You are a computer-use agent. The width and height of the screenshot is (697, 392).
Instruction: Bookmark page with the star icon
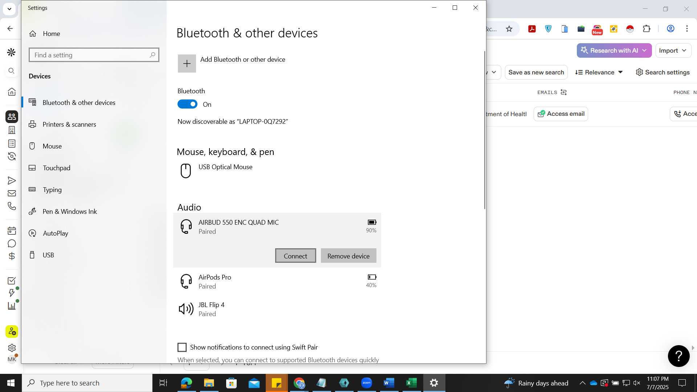509,29
